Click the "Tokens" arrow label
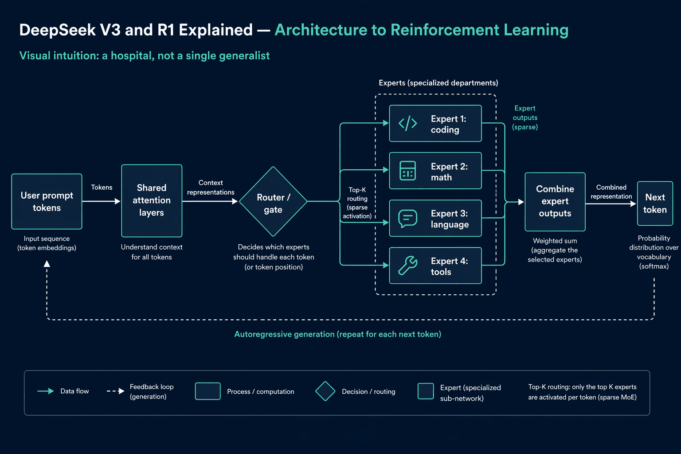This screenshot has width=681, height=454. click(102, 188)
